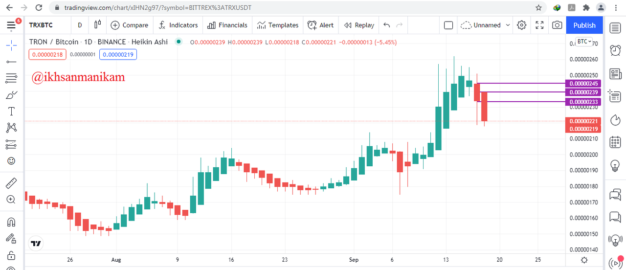Open chart settings gear

[522, 25]
